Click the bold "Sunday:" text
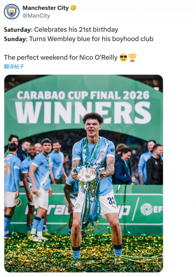 (16, 39)
